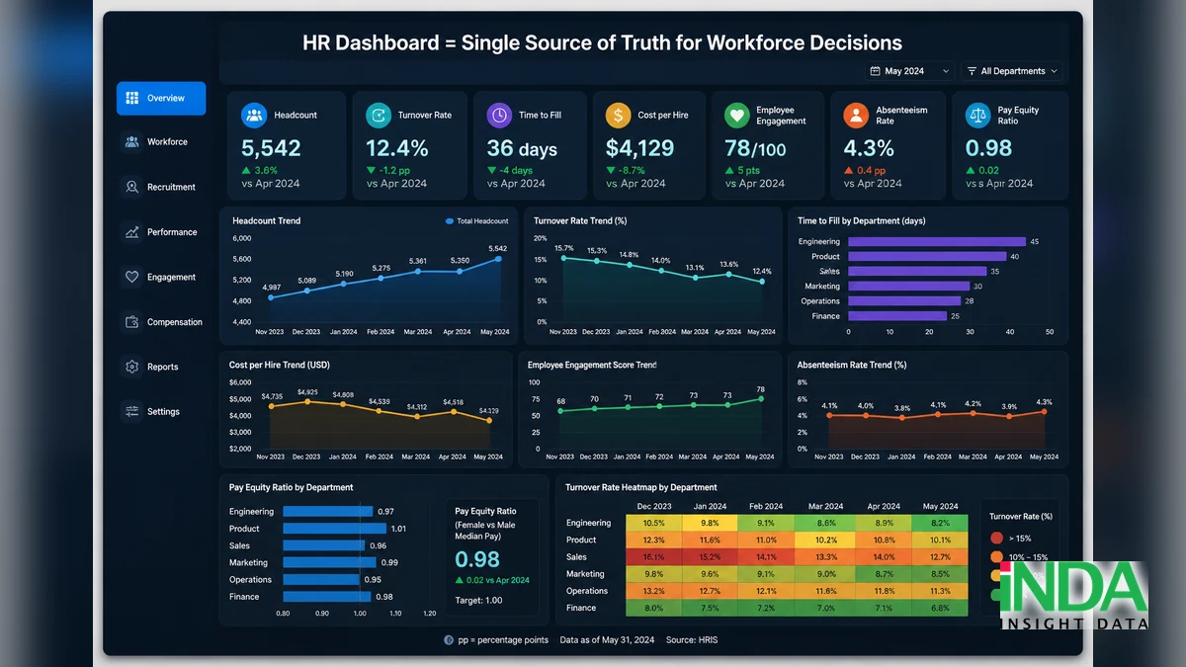Click Data as of May 31, 2024 text
The width and height of the screenshot is (1186, 667).
pyautogui.click(x=607, y=640)
